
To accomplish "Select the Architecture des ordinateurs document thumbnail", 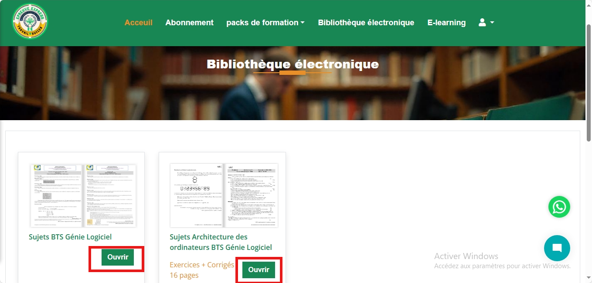I will [224, 196].
